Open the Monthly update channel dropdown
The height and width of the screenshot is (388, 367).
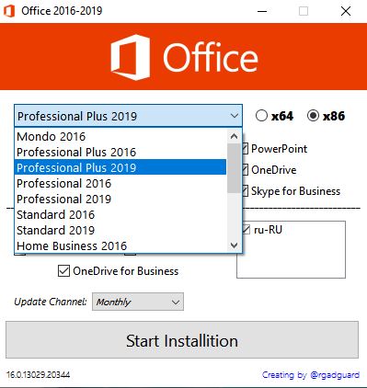pos(138,302)
